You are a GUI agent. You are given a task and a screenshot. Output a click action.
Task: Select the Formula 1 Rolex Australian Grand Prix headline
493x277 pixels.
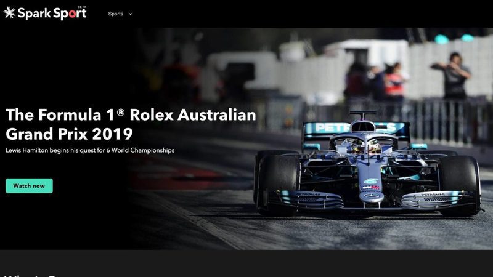pyautogui.click(x=131, y=124)
